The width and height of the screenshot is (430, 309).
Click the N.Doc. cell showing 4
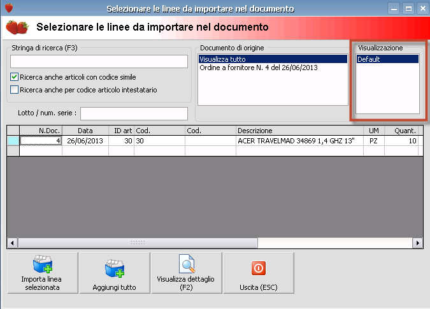click(41, 141)
